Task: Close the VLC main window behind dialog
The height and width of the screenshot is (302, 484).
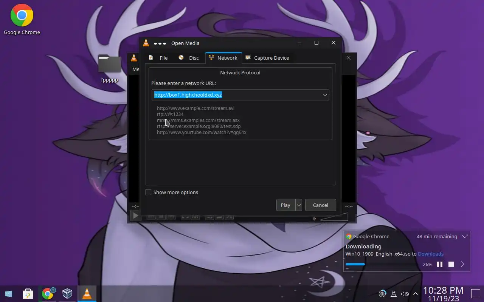Action: [349, 58]
